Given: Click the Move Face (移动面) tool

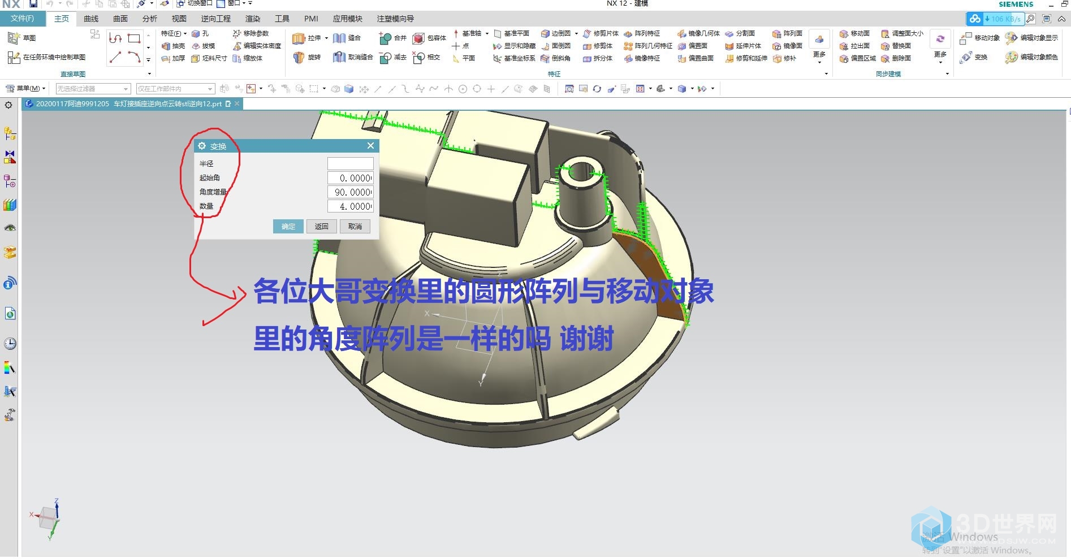Looking at the screenshot, I should 854,33.
